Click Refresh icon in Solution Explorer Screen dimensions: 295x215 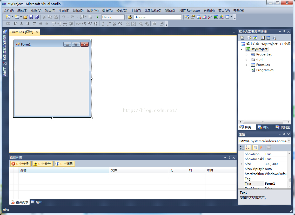point(255,38)
